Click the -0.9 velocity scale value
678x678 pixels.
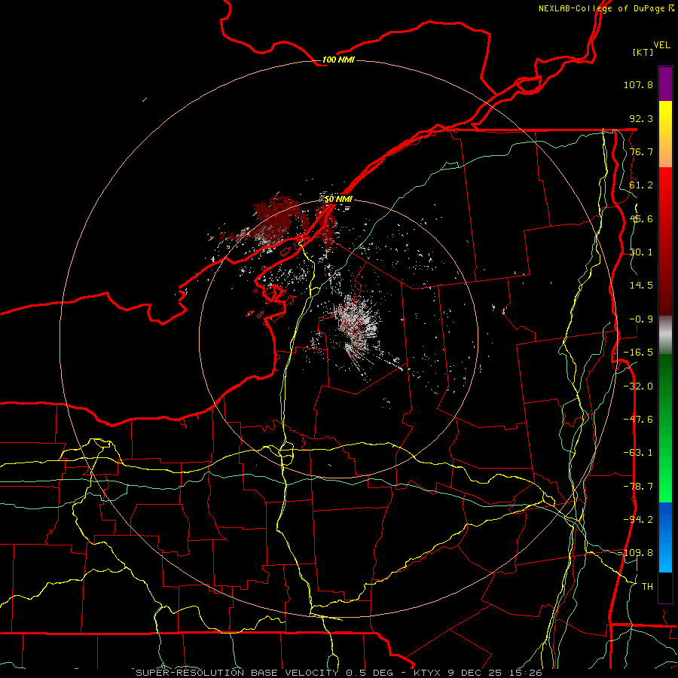point(641,319)
